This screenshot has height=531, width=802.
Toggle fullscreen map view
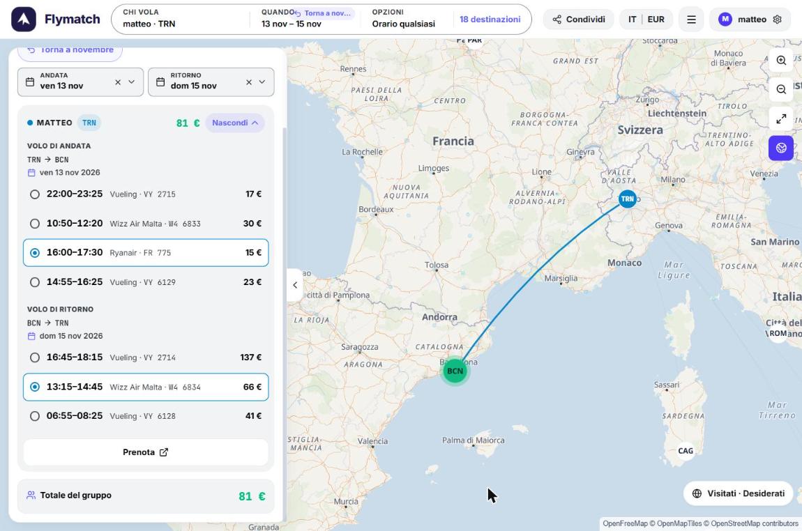(x=781, y=119)
